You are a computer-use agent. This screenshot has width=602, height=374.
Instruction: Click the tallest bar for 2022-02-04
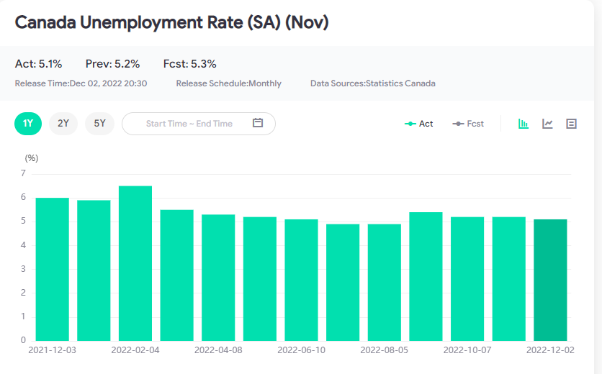tap(135, 264)
